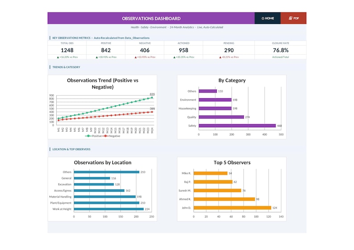Screen dimensions: 354x250
Task: Click the Quality category bar
Action: pyautogui.click(x=221, y=117)
